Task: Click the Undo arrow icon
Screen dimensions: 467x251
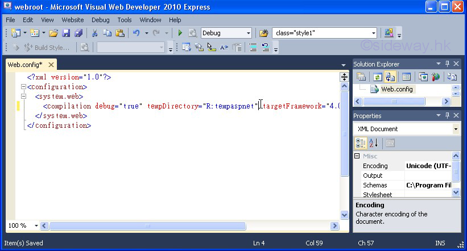Action: [x=136, y=33]
